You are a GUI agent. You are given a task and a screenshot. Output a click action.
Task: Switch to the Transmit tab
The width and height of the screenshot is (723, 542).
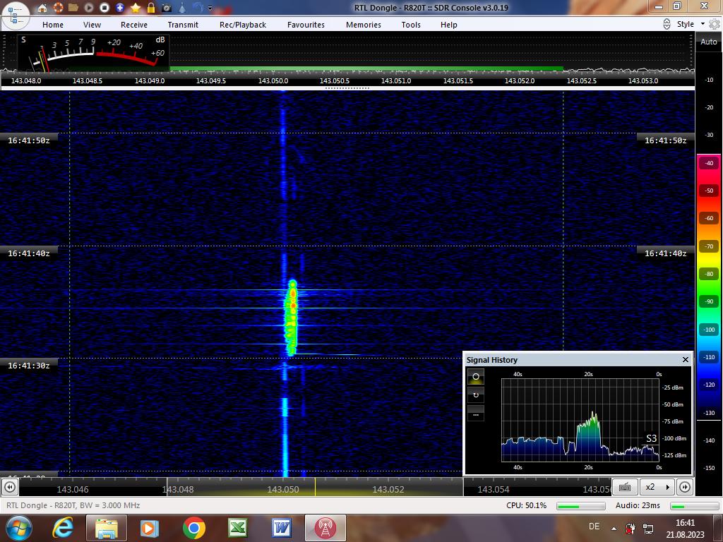pos(183,25)
